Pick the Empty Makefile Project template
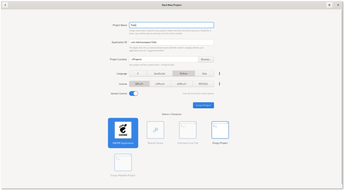344x190 pixels. click(123, 165)
